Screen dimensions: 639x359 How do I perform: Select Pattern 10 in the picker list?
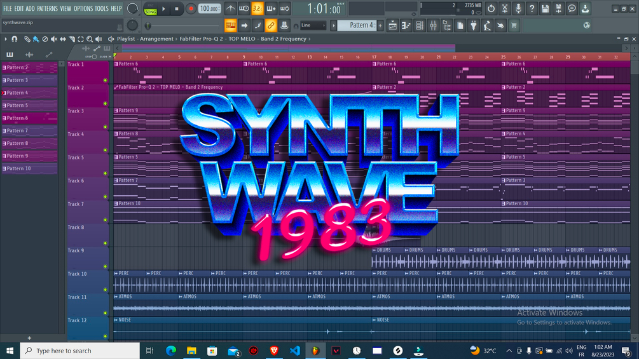29,168
